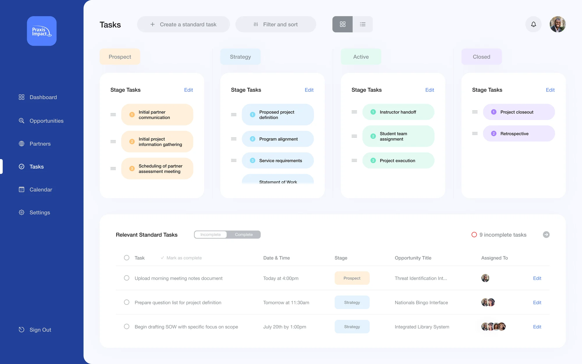The height and width of the screenshot is (364, 582).
Task: Open Partners page in sidebar
Action: [x=35, y=144]
